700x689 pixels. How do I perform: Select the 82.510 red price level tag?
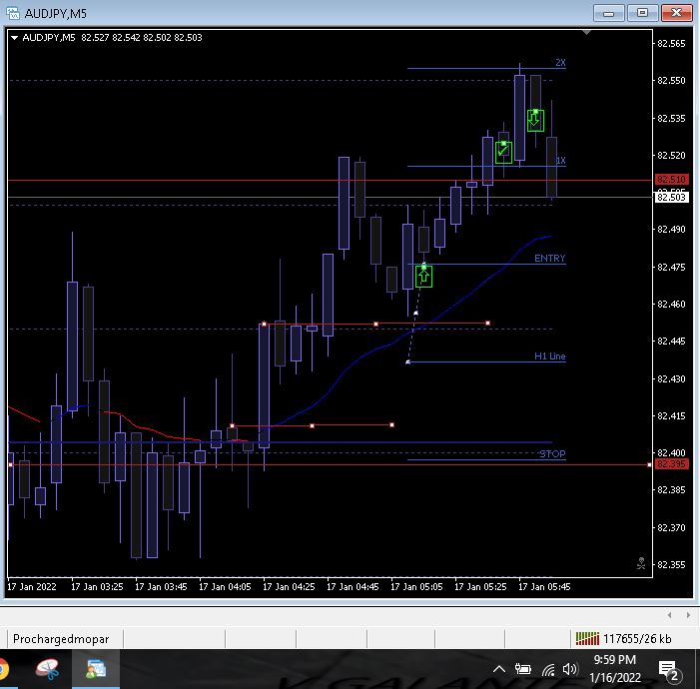(671, 180)
